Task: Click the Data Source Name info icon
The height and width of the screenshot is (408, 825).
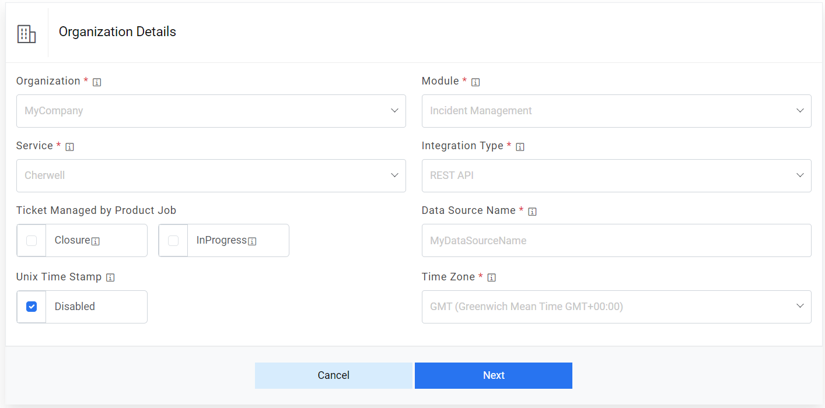Action: pyautogui.click(x=532, y=211)
